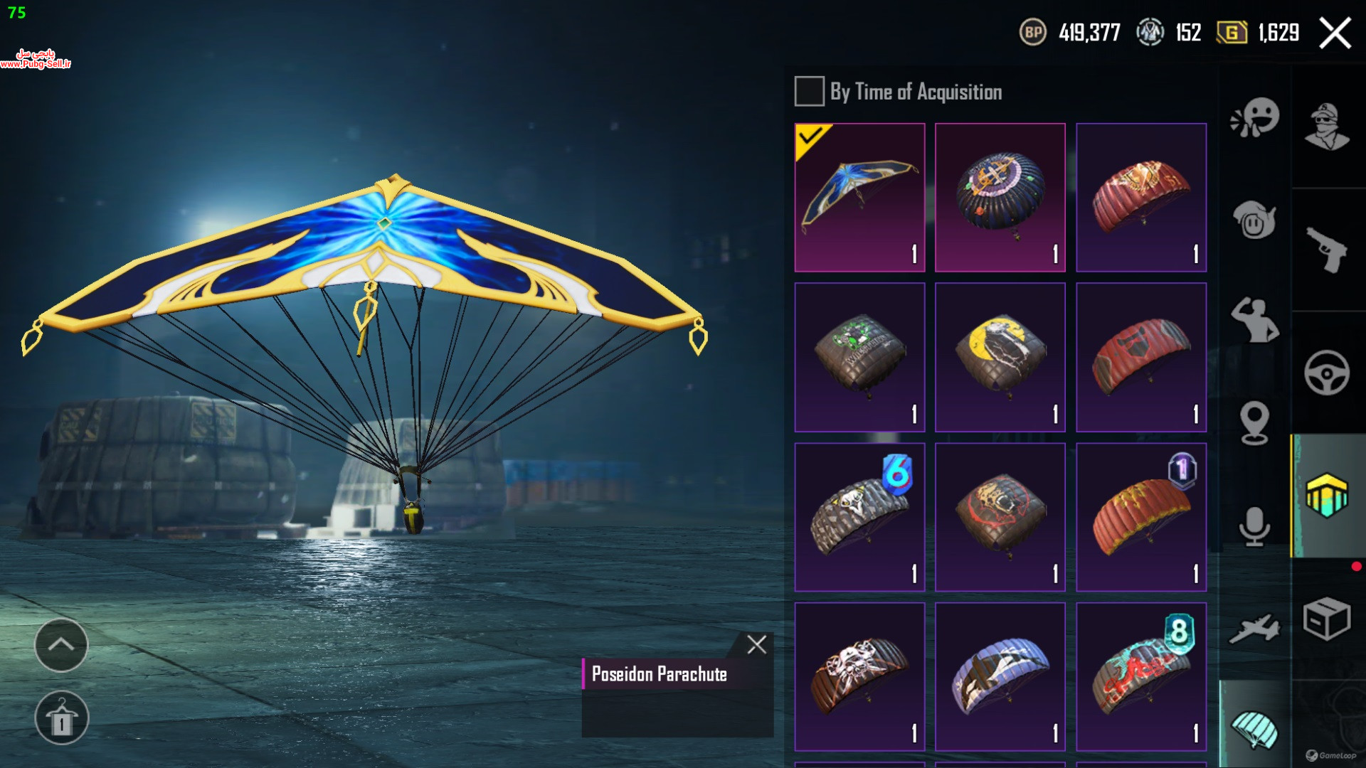Dismiss the Poseidon Parachute tooltip
The image size is (1366, 768).
tap(757, 644)
